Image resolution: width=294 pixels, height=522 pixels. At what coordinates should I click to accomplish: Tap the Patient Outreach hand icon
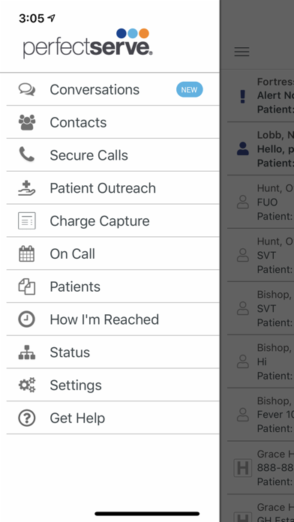(x=27, y=188)
